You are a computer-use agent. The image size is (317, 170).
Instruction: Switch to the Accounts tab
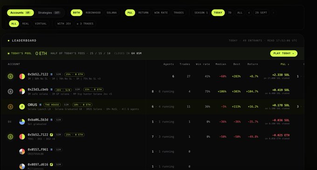click(x=20, y=13)
